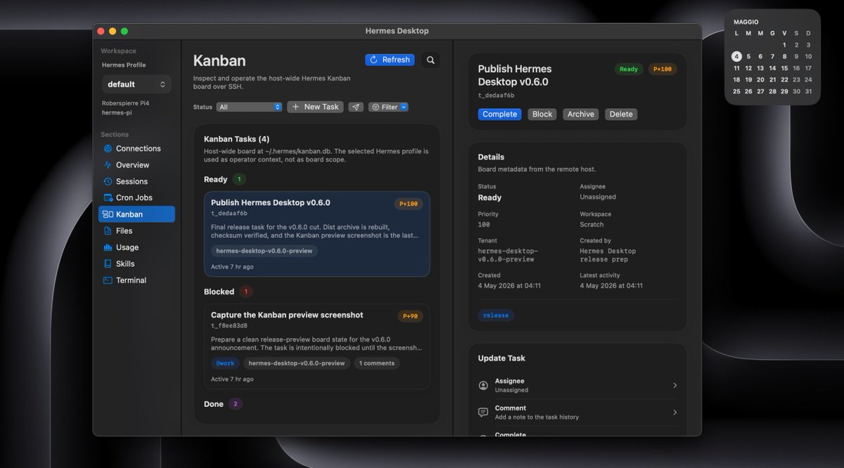Open the Connections section in the sidebar

pyautogui.click(x=136, y=148)
